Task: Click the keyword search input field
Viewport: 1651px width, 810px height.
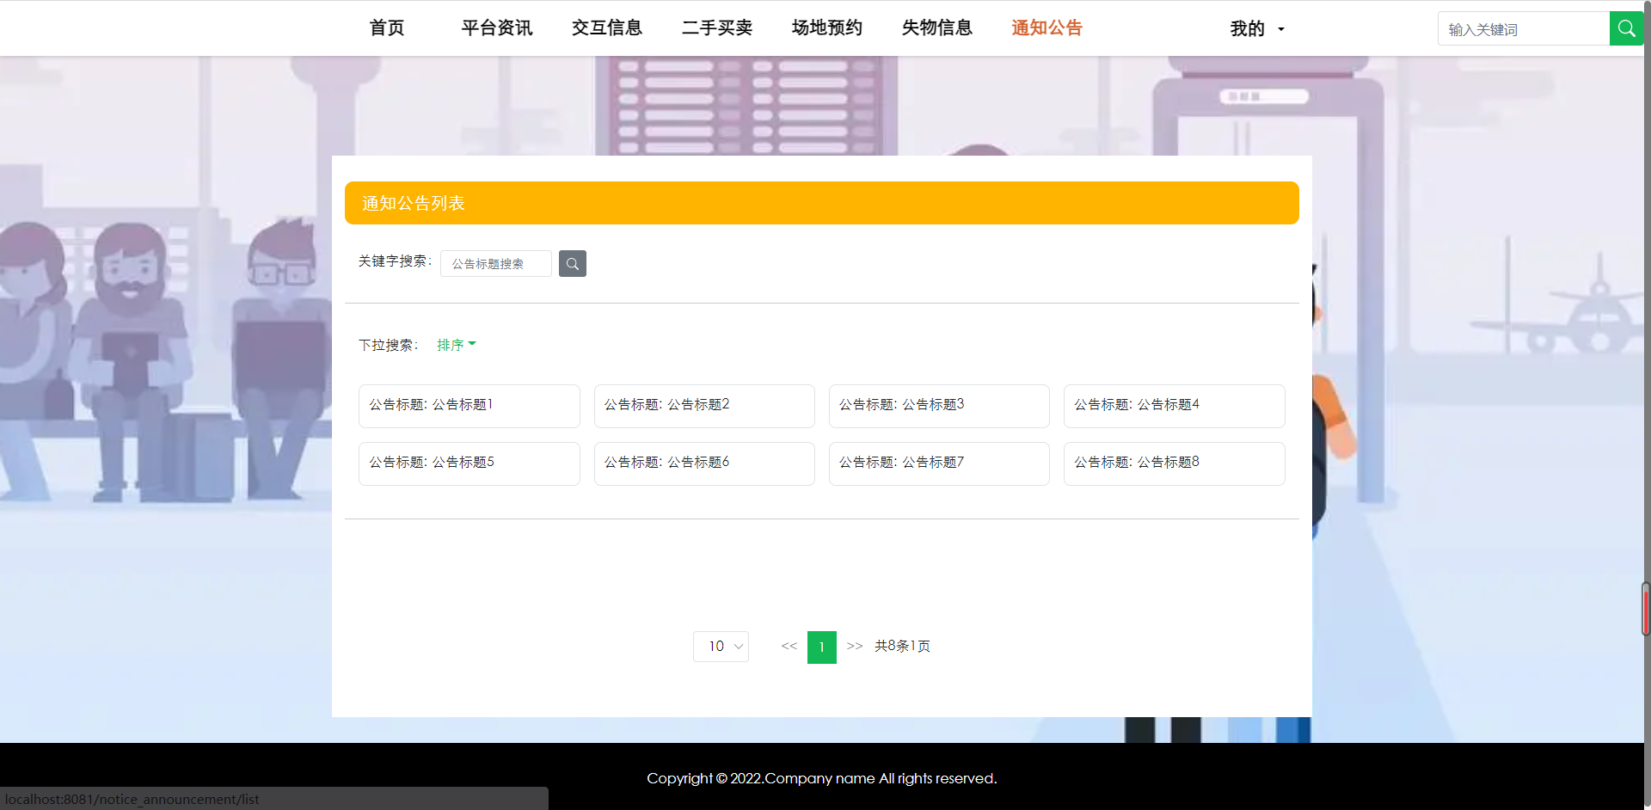Action: [495, 263]
